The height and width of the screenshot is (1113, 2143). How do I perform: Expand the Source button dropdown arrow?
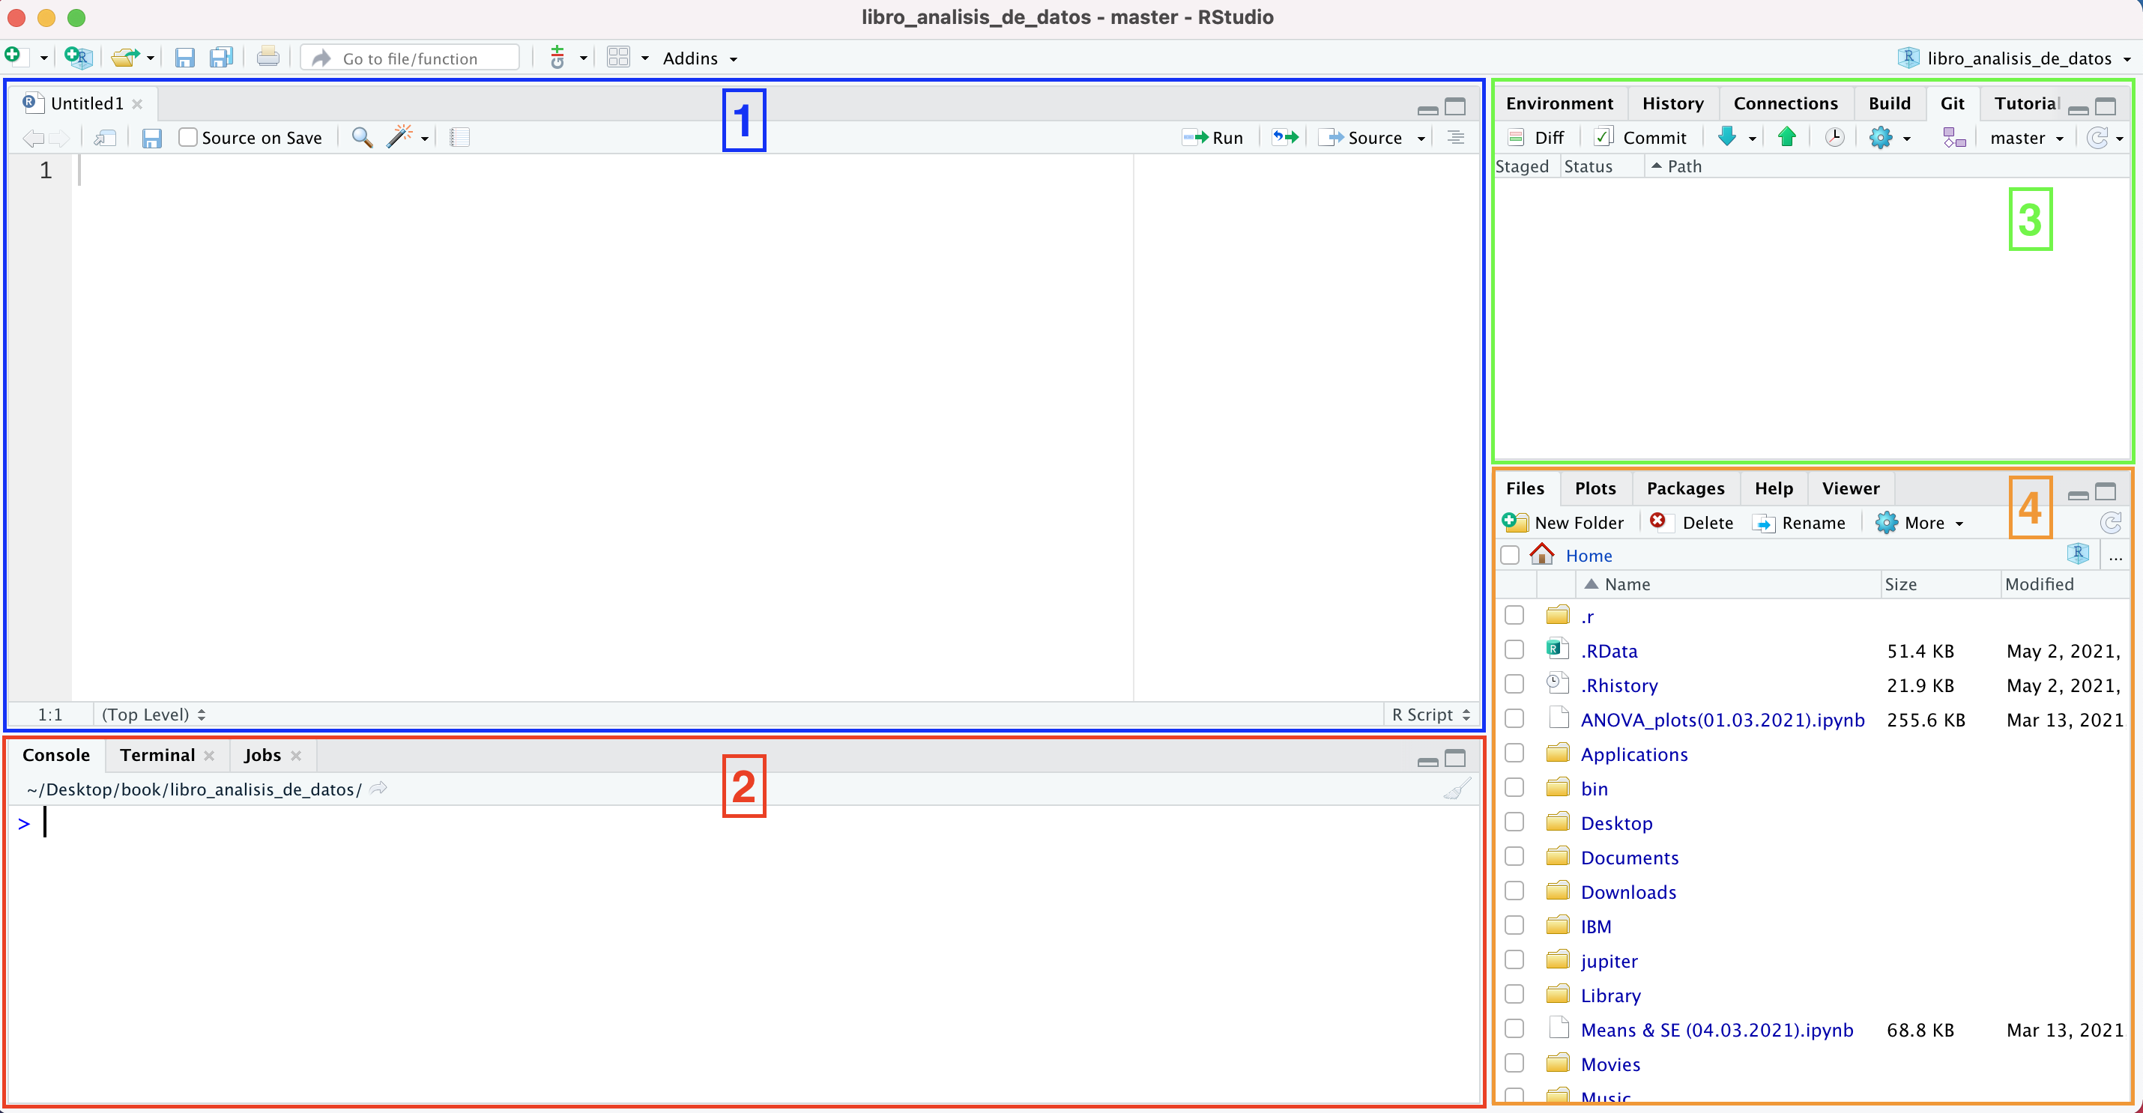coord(1421,138)
